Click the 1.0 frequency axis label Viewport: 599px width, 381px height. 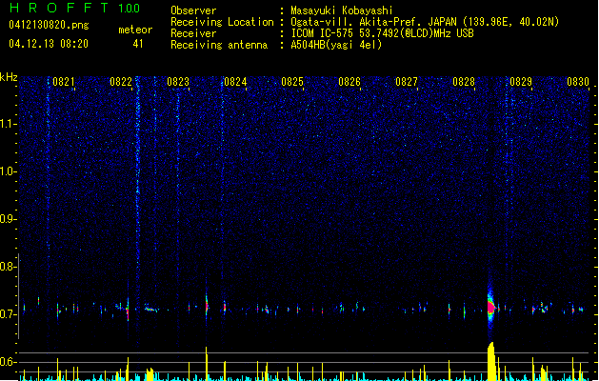pyautogui.click(x=9, y=171)
